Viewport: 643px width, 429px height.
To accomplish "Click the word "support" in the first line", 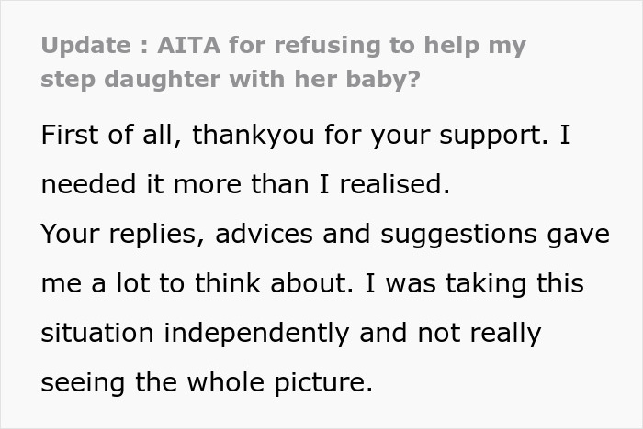I will point(491,136).
